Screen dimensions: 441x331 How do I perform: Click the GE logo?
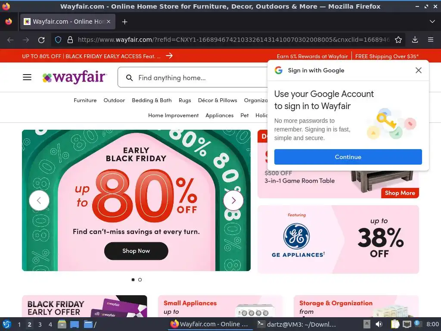[296, 236]
